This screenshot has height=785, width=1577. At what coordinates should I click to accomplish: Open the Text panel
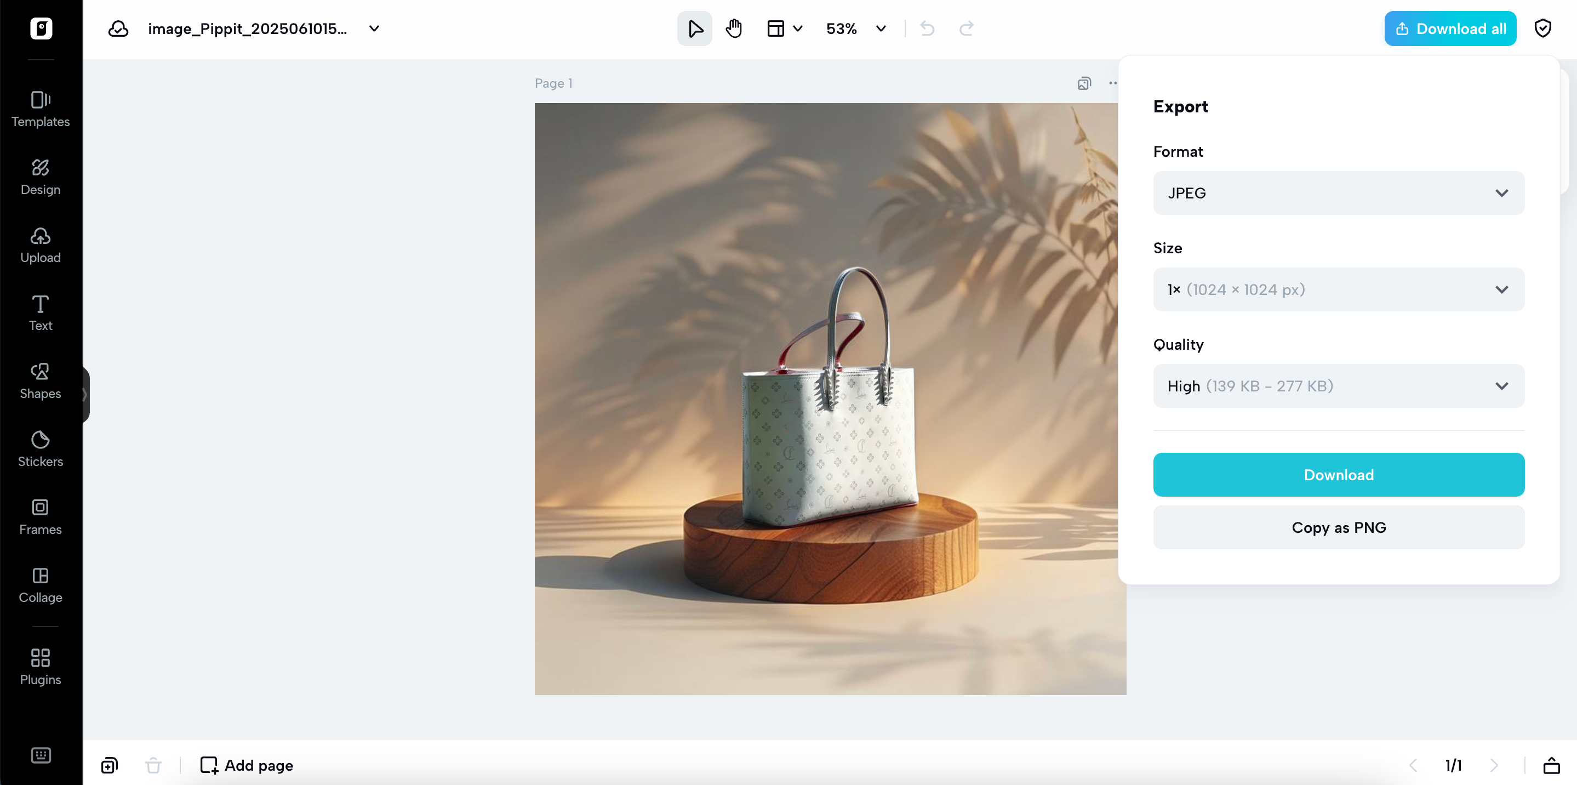(x=41, y=314)
